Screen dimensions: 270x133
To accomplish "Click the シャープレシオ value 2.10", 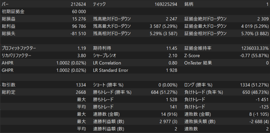I will (173, 56).
